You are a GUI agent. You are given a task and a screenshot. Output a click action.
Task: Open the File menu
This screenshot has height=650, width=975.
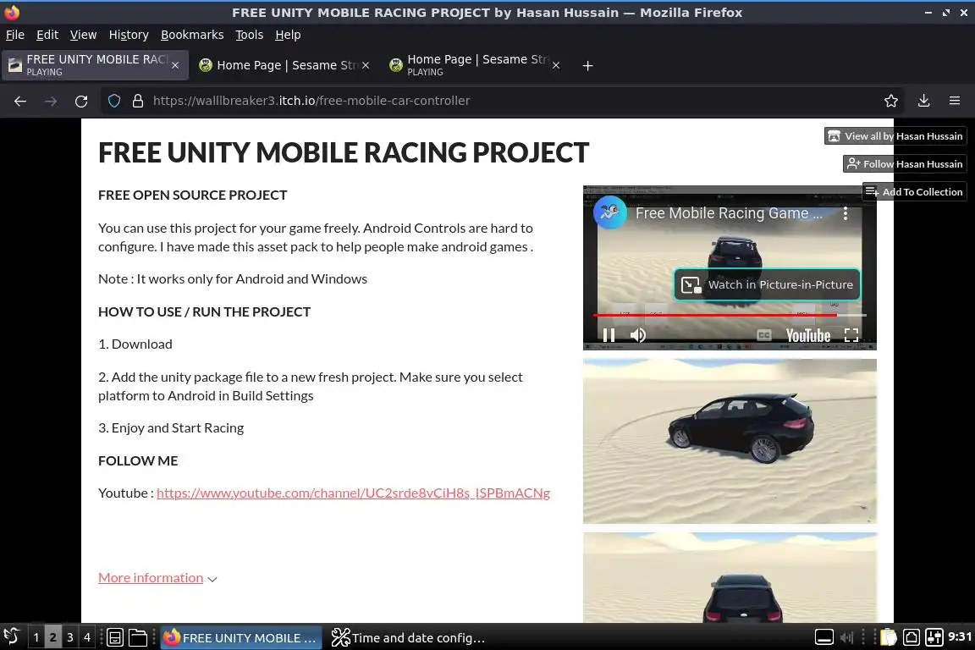point(15,35)
